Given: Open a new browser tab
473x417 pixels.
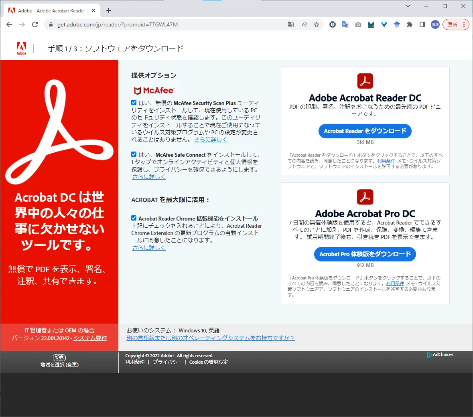Looking at the screenshot, I should click(x=109, y=10).
